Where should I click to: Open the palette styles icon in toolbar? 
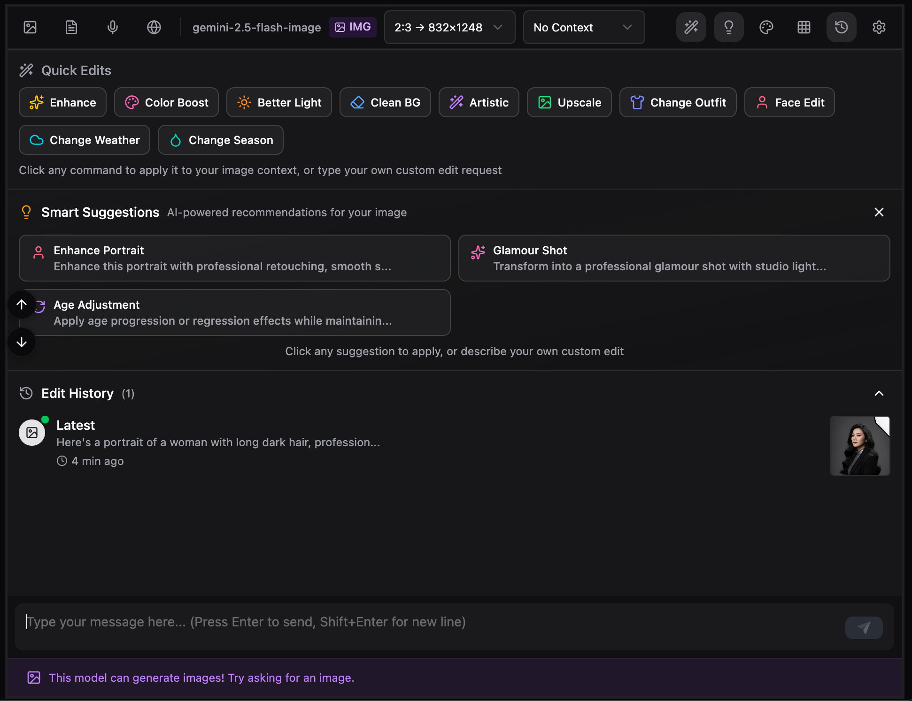tap(766, 27)
